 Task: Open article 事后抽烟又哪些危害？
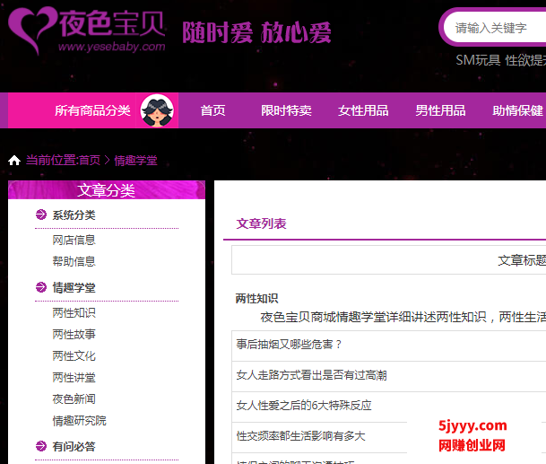(x=289, y=344)
